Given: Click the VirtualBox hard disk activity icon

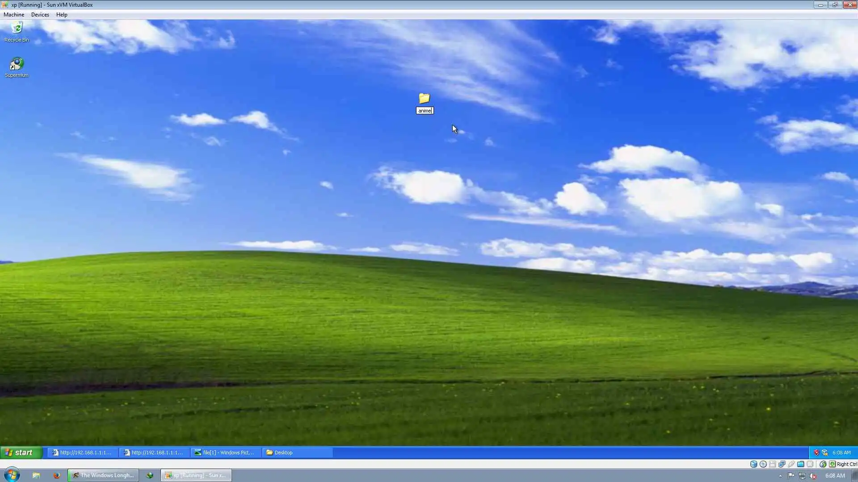Looking at the screenshot, I should 753,464.
